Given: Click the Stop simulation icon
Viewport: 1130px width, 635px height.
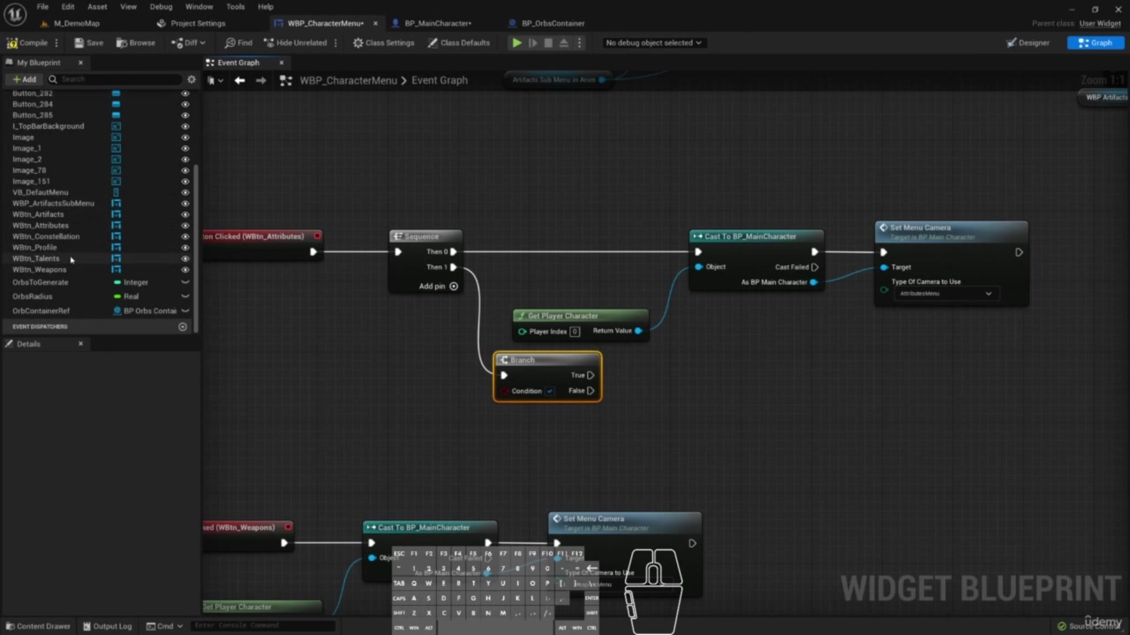Looking at the screenshot, I should pyautogui.click(x=548, y=43).
